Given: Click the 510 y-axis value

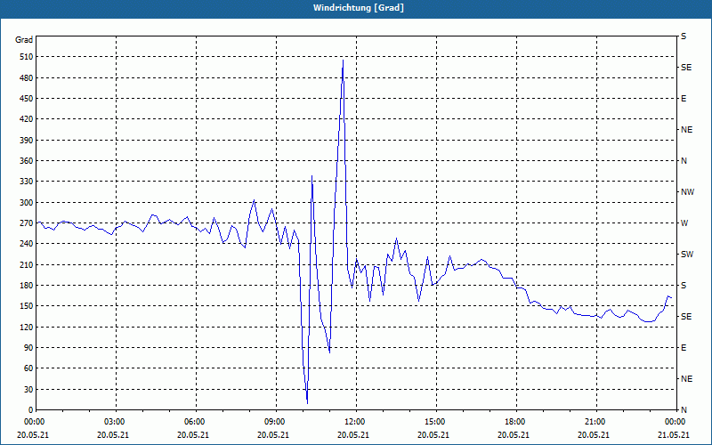Looking at the screenshot, I should [x=27, y=57].
